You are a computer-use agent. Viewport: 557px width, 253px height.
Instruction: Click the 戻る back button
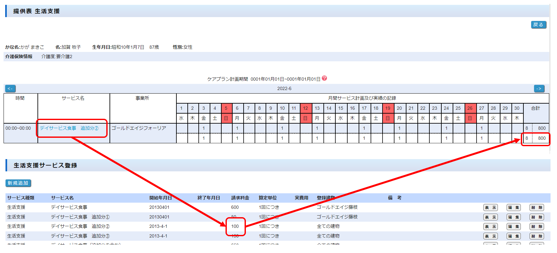point(538,25)
